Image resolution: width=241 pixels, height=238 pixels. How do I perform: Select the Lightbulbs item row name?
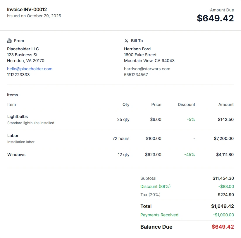coord(18,117)
